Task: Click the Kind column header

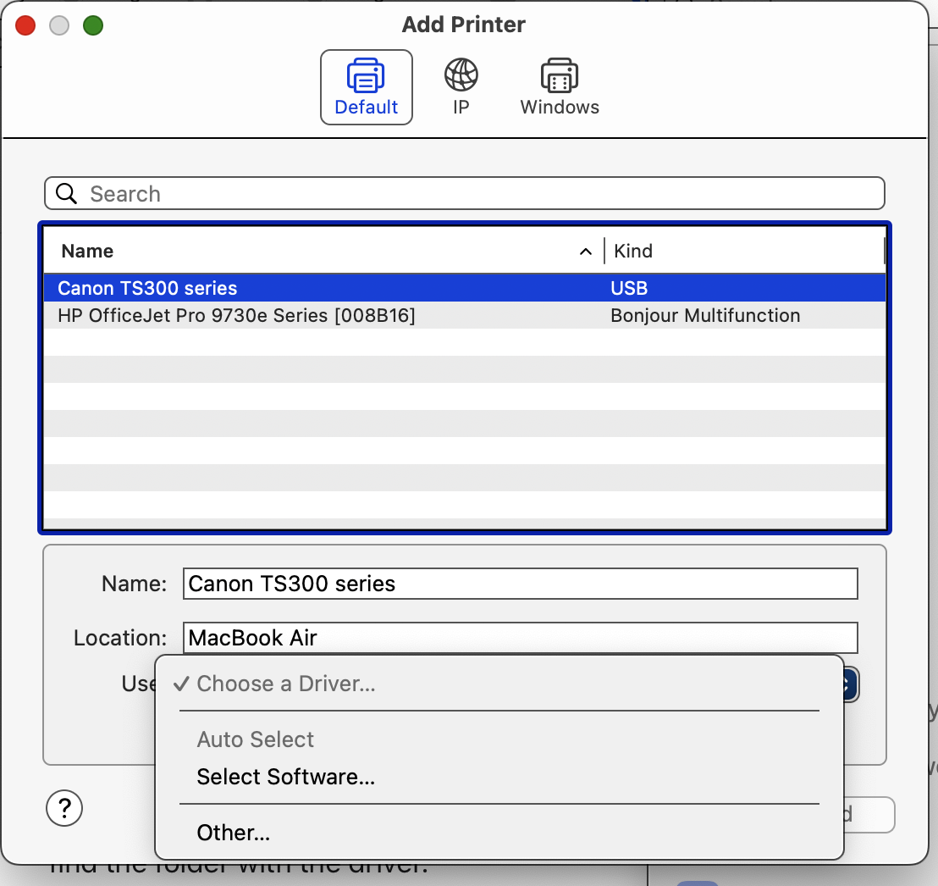Action: click(x=633, y=251)
